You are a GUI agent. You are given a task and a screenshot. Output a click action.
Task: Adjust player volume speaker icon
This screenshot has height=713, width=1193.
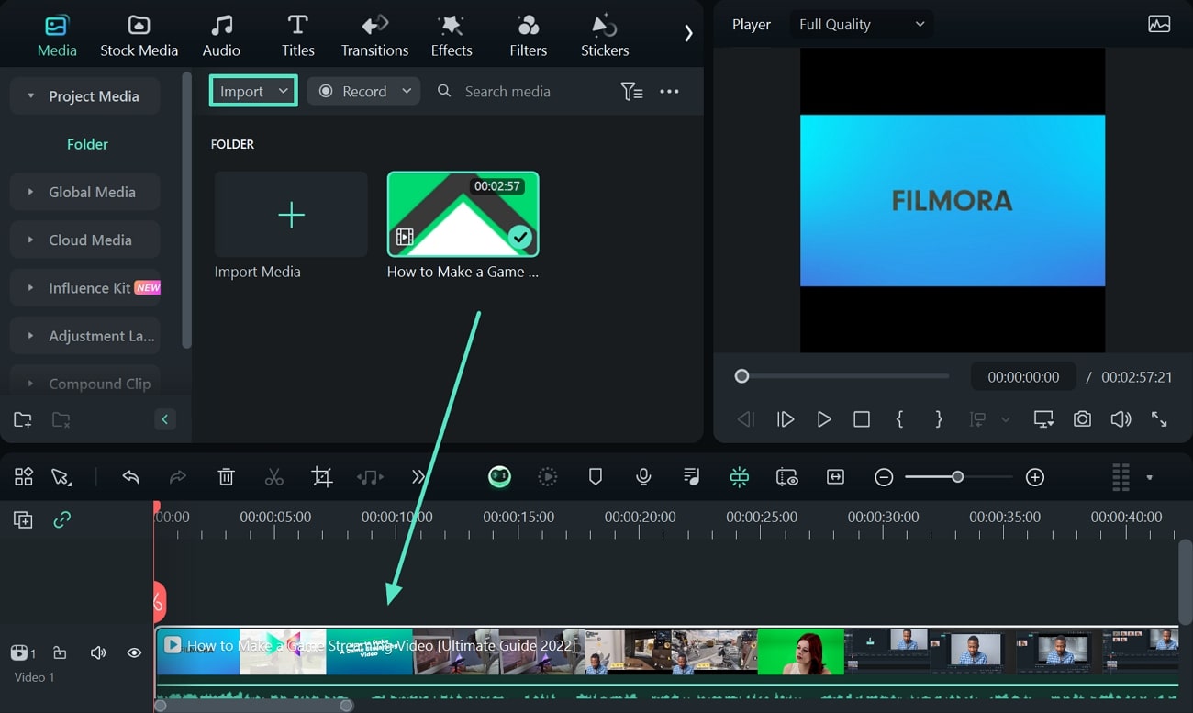point(1121,419)
